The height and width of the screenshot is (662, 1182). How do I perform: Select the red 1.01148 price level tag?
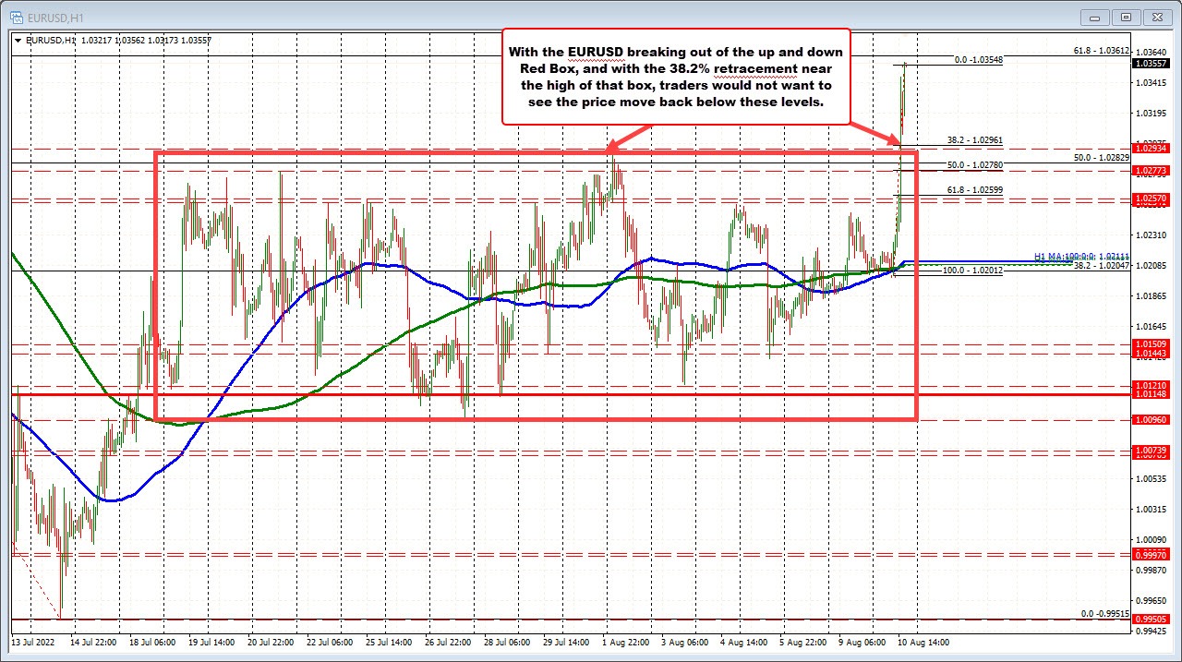click(1153, 395)
